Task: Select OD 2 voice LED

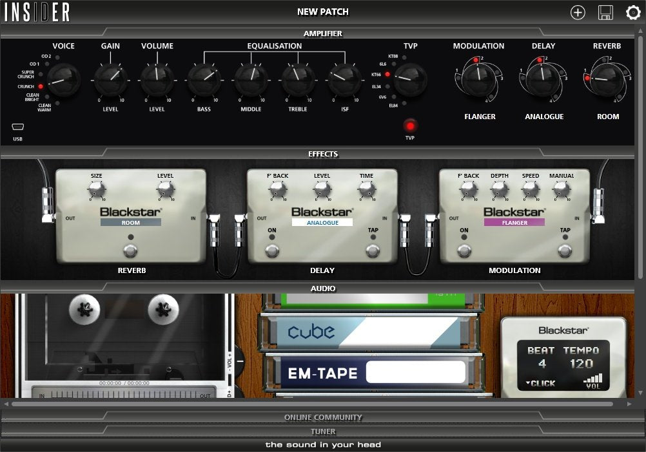Action: 57,57
